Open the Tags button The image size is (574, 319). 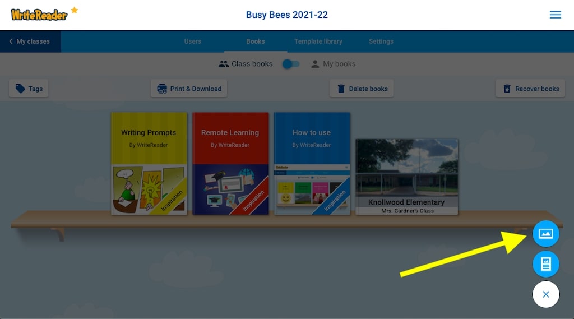[x=29, y=89]
